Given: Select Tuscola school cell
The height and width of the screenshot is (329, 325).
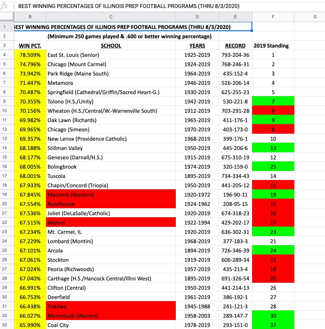Looking at the screenshot, I should tap(111, 176).
